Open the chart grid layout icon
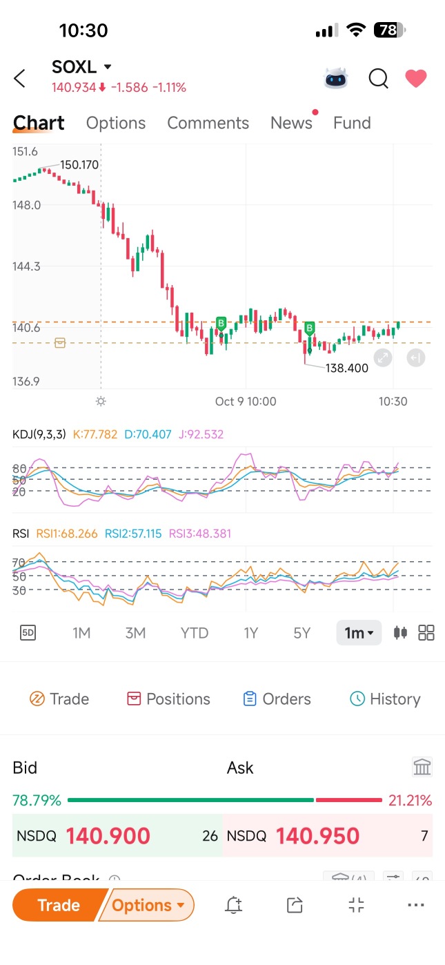Viewport: 445px width, 965px height. (426, 633)
